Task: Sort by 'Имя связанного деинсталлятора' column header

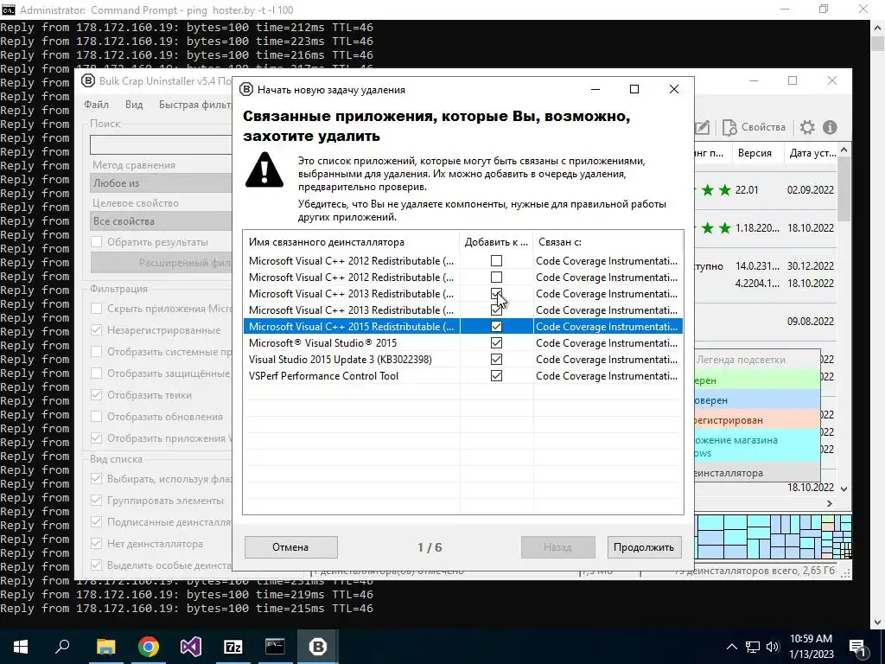Action: pyautogui.click(x=352, y=242)
